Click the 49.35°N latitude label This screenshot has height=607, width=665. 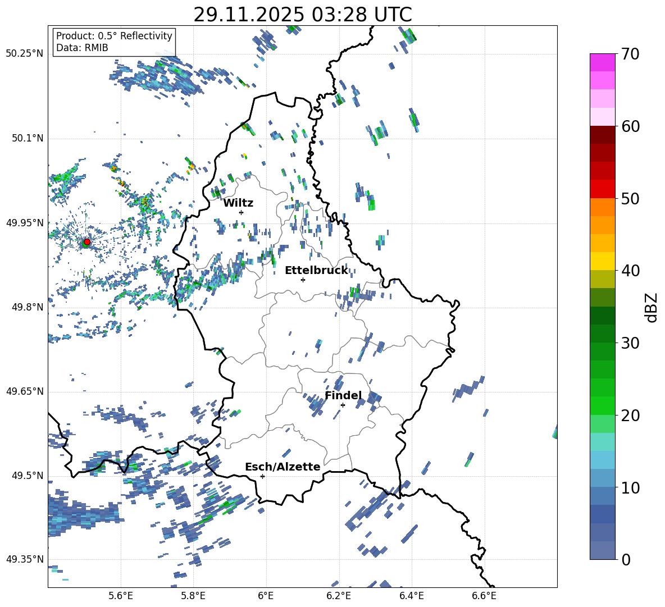[x=25, y=559]
